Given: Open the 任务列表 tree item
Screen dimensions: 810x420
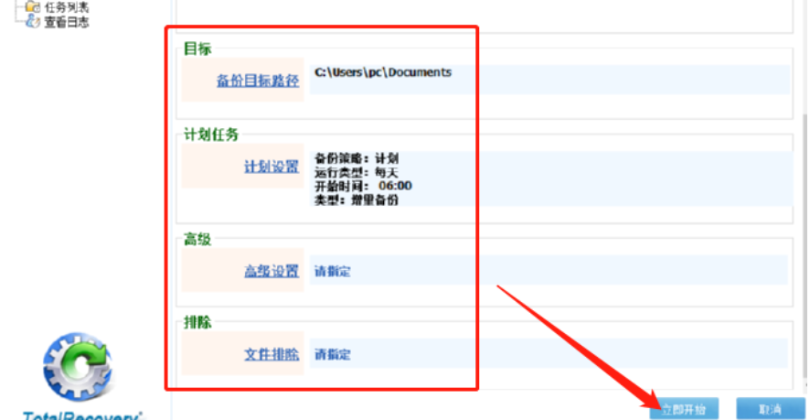Looking at the screenshot, I should (x=66, y=7).
